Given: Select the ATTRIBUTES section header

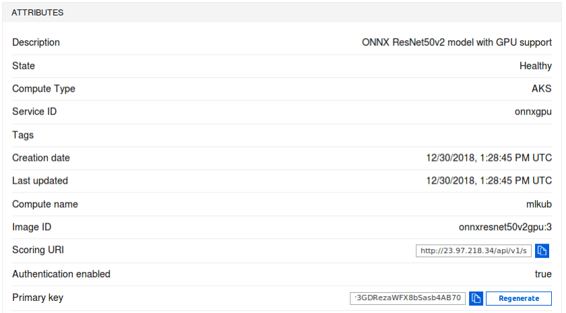Looking at the screenshot, I should pos(38,13).
